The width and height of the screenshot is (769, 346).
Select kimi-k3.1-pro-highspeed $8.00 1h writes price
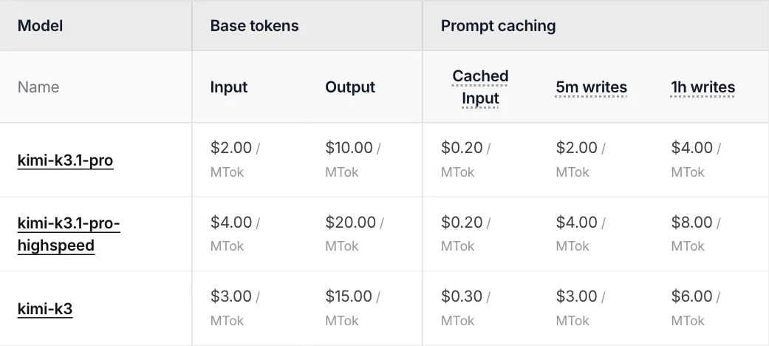(x=691, y=222)
